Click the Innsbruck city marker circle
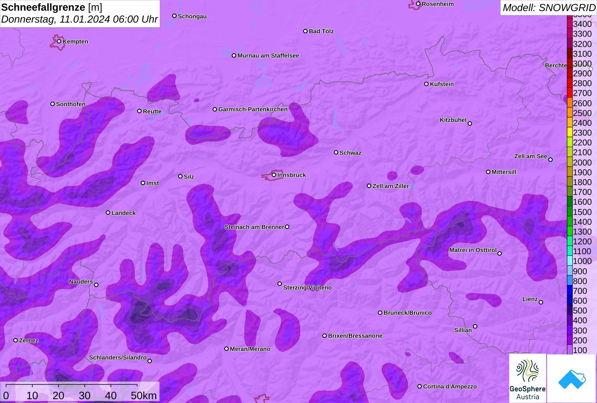Viewport: 597px width, 403px height. [x=274, y=174]
